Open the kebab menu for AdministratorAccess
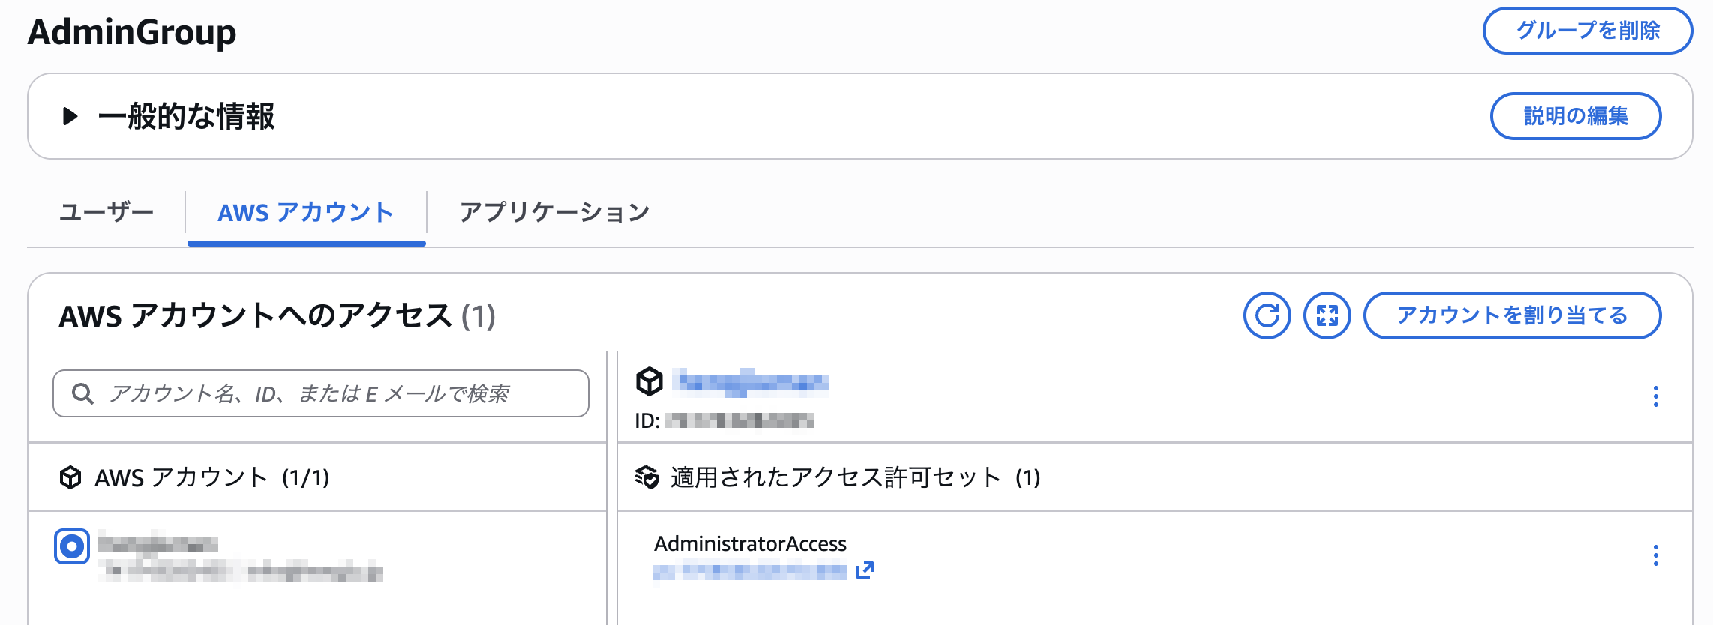Screen dimensions: 1713x625 (x=1654, y=555)
